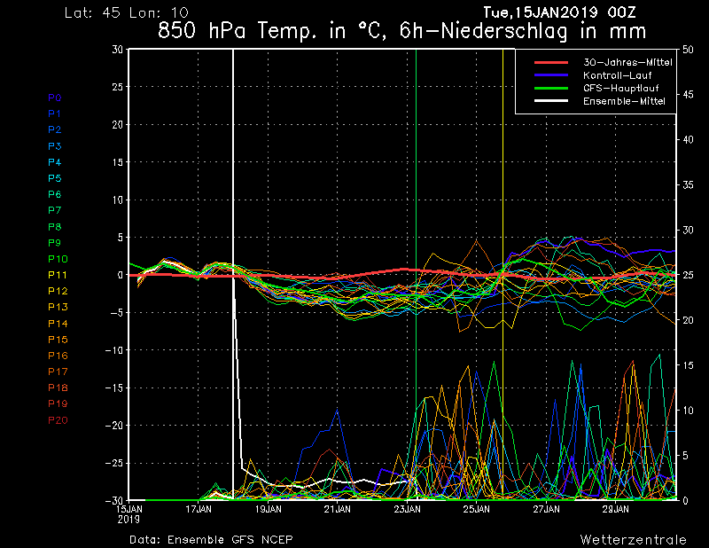
Task: Click the P8 ensemble member label
Action: coord(55,227)
